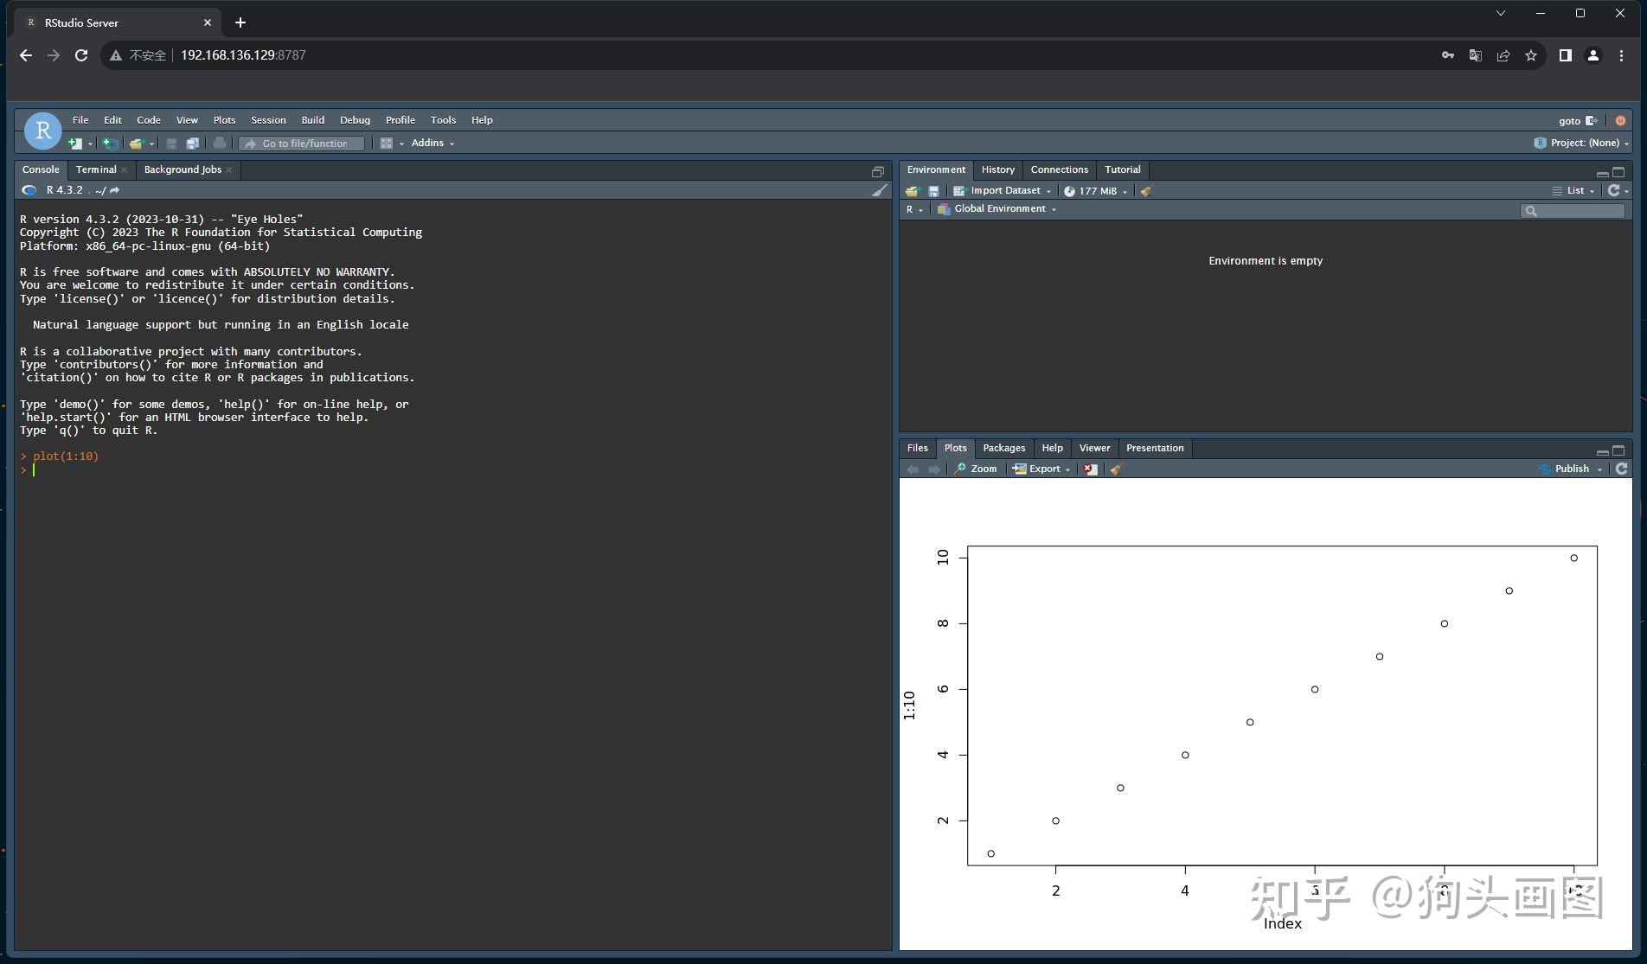Clear environment objects with broom icon

point(1146,191)
